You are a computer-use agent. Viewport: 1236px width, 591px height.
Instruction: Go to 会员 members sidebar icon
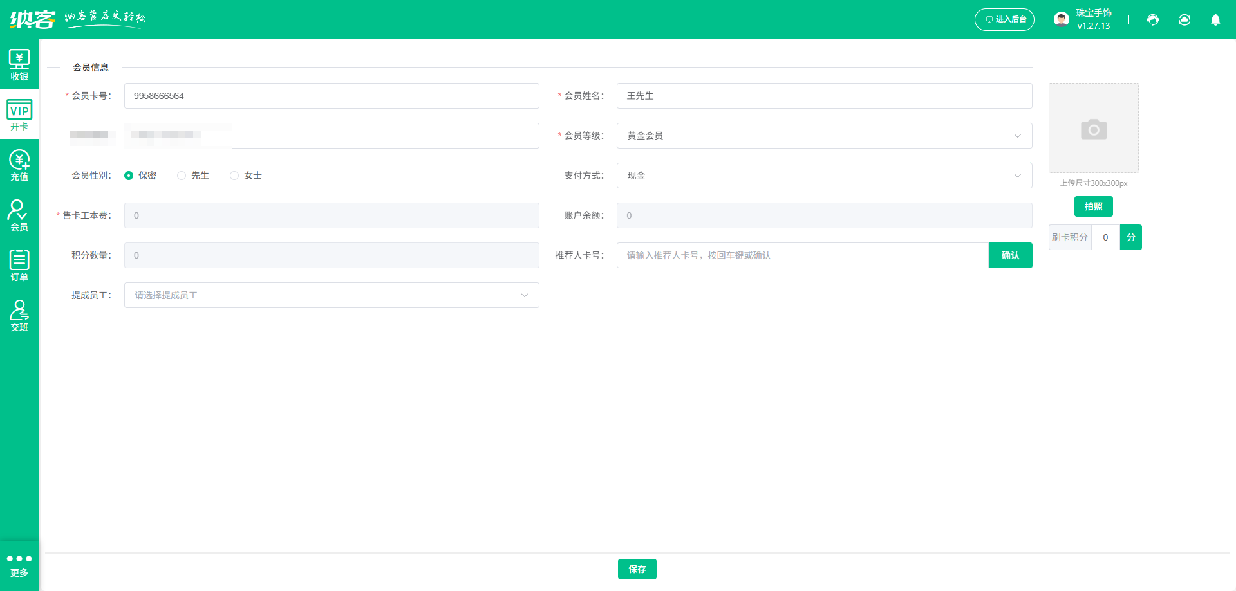click(19, 215)
